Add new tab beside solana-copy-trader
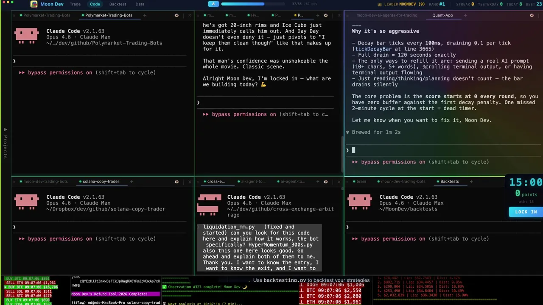 (131, 181)
